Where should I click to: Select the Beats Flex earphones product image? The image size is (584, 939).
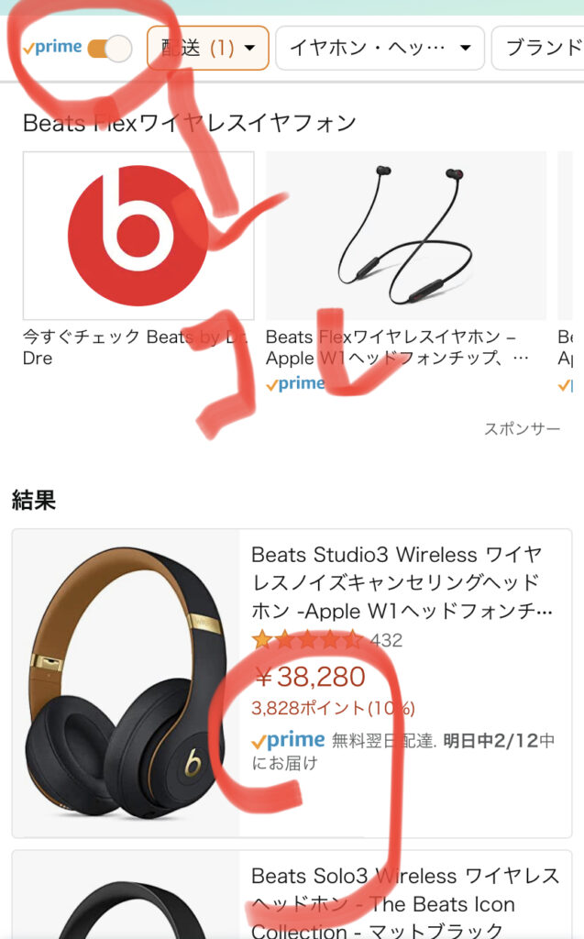coord(406,236)
